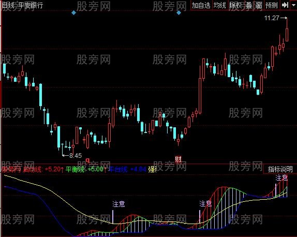Toggle the 叠 overlay option
297x237 pixels.
coord(249,5)
